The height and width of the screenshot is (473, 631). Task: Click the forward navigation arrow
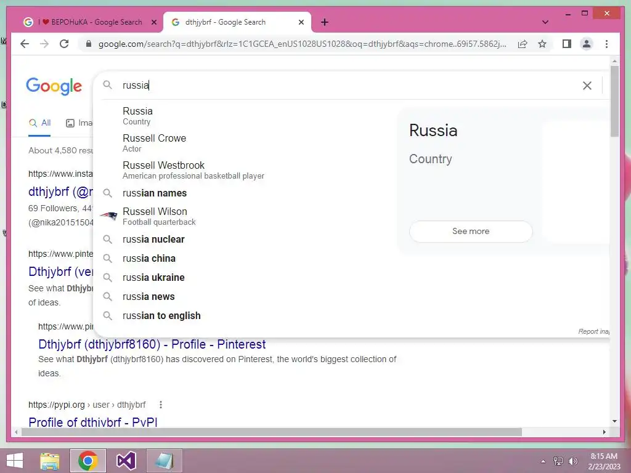[44, 44]
